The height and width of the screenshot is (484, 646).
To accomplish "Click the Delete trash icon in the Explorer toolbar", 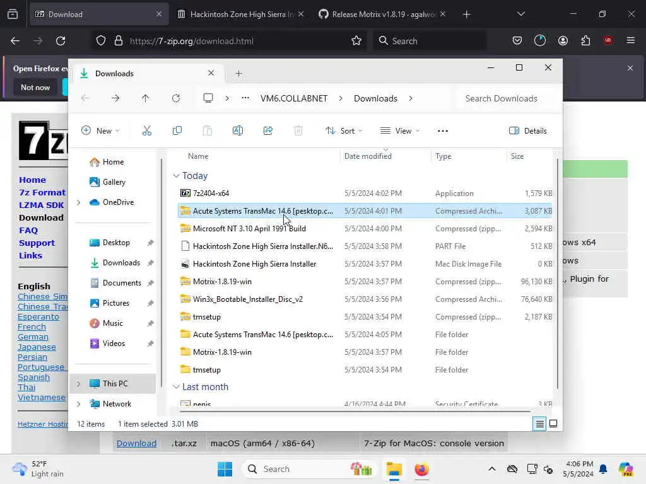I will [x=298, y=131].
